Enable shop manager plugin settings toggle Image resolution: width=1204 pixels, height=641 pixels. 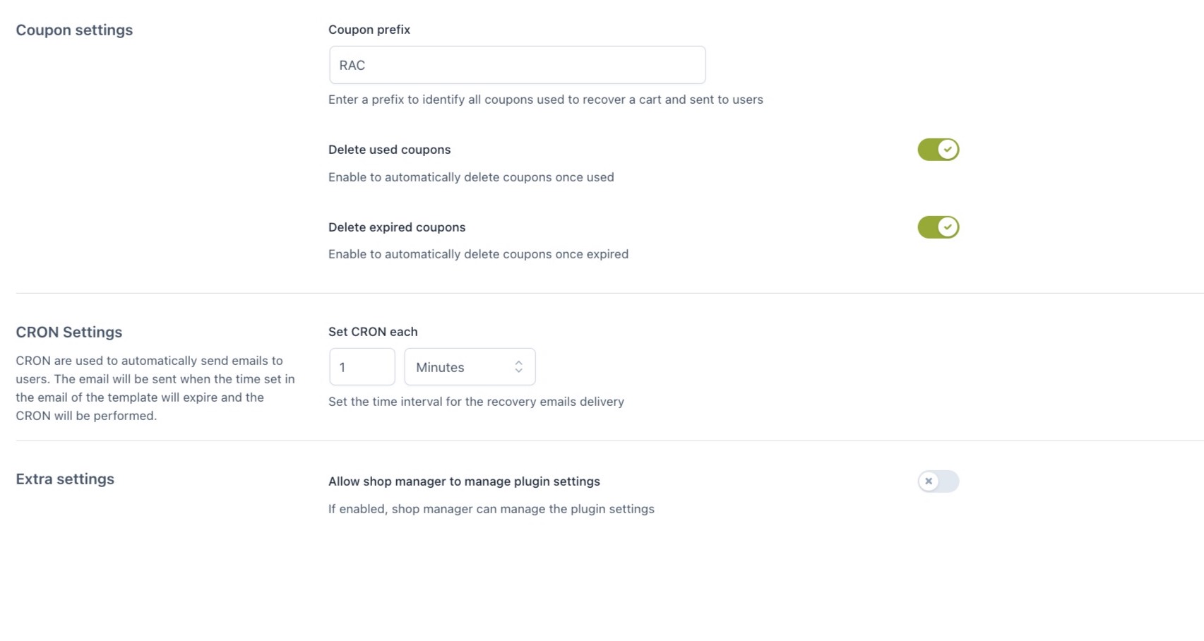(938, 481)
